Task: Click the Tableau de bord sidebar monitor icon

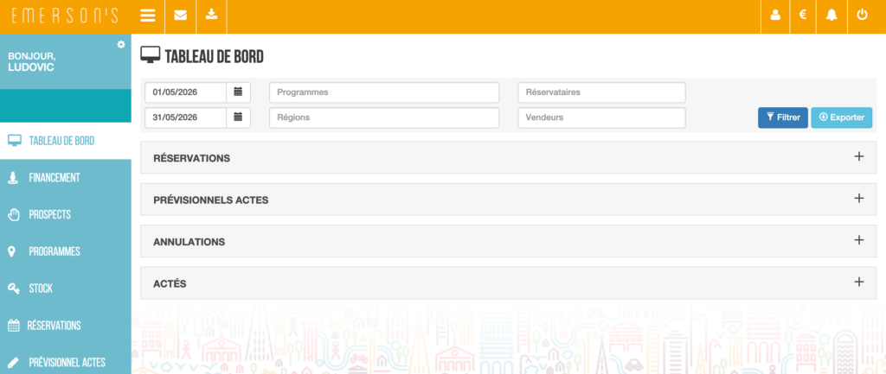Action: (15, 141)
